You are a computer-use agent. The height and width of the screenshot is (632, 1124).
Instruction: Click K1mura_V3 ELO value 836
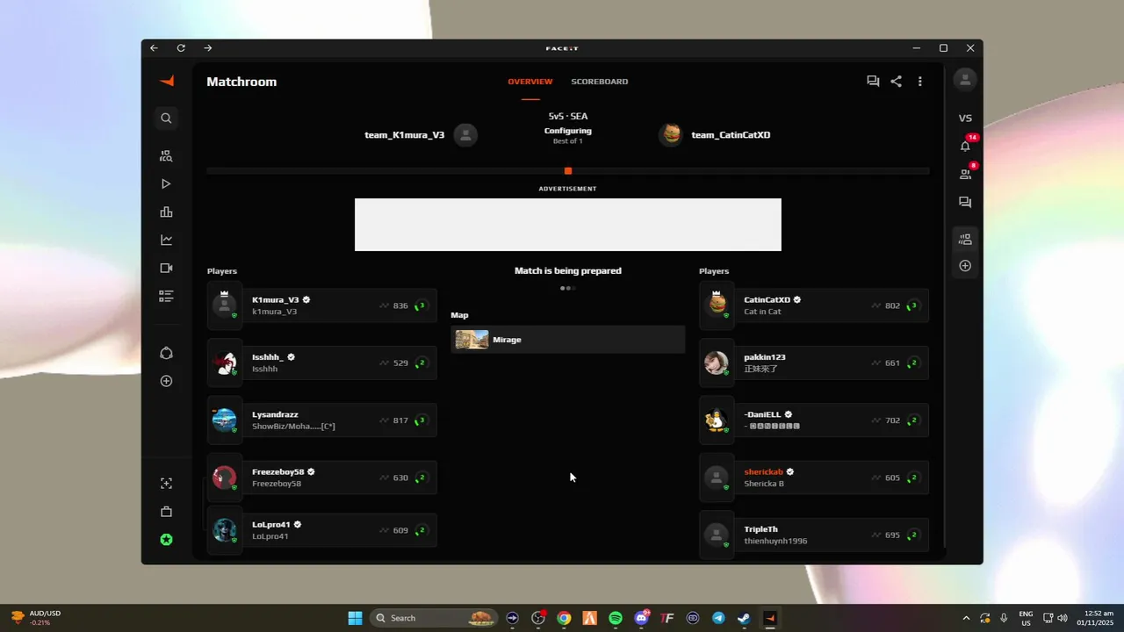[x=400, y=306]
